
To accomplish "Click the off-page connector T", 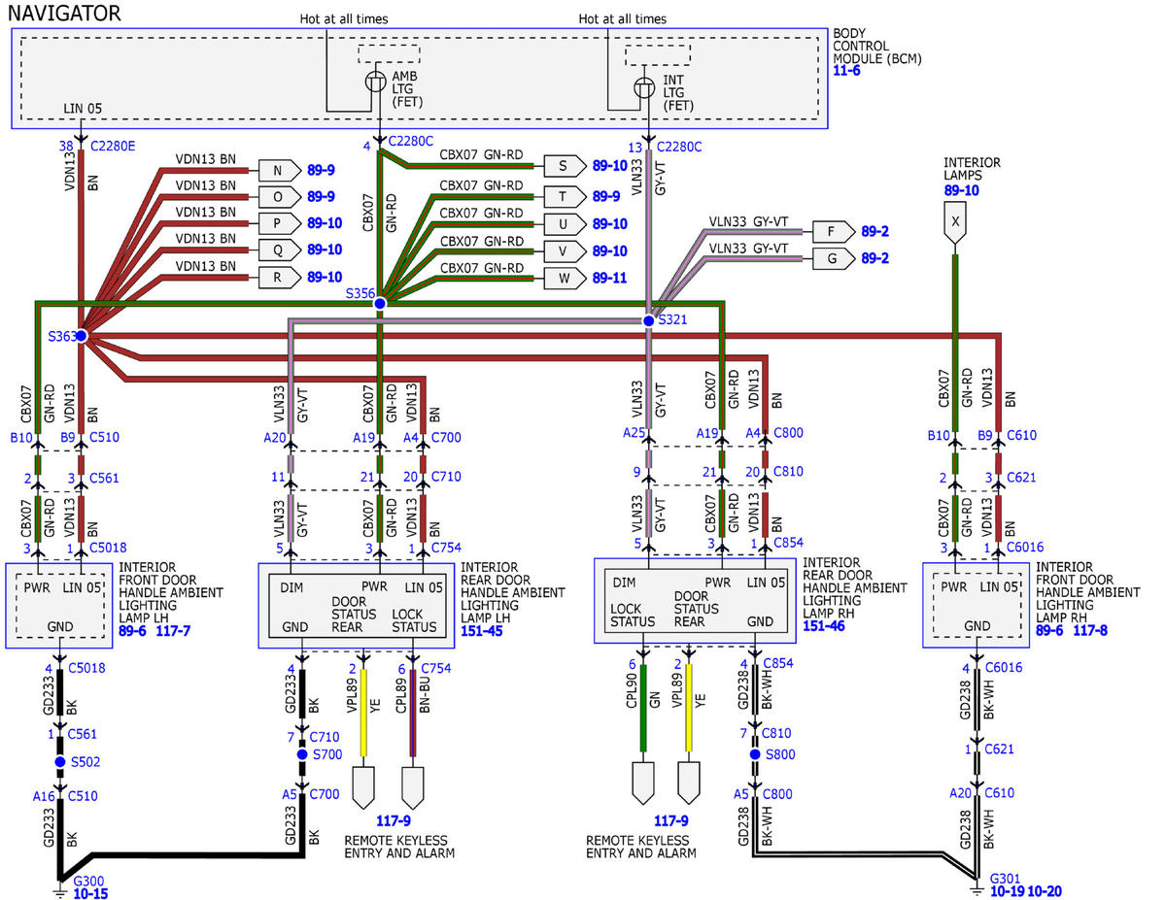I will tap(564, 197).
